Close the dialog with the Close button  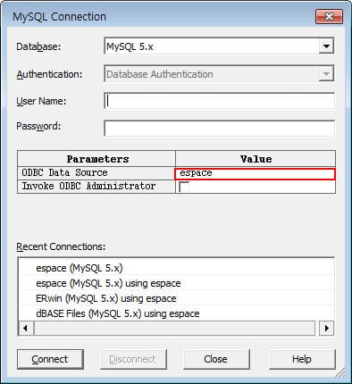[216, 359]
